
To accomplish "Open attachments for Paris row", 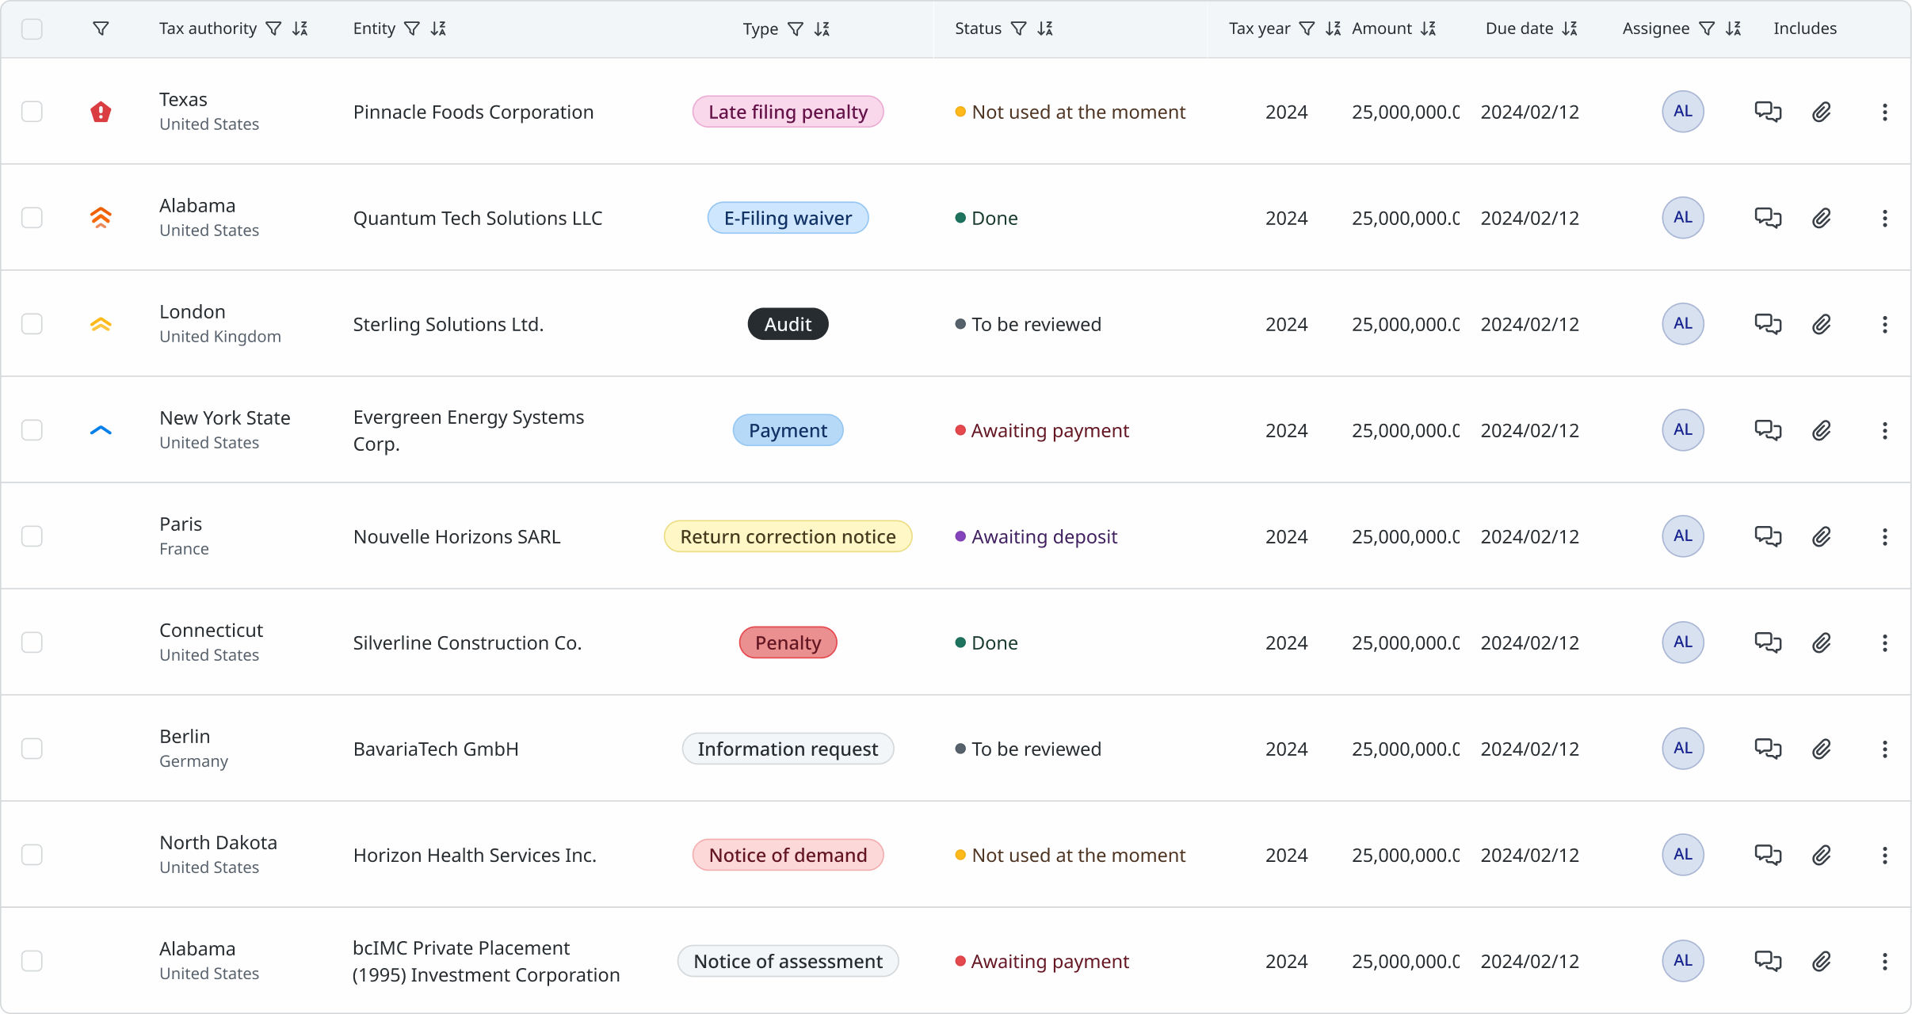I will (1822, 536).
